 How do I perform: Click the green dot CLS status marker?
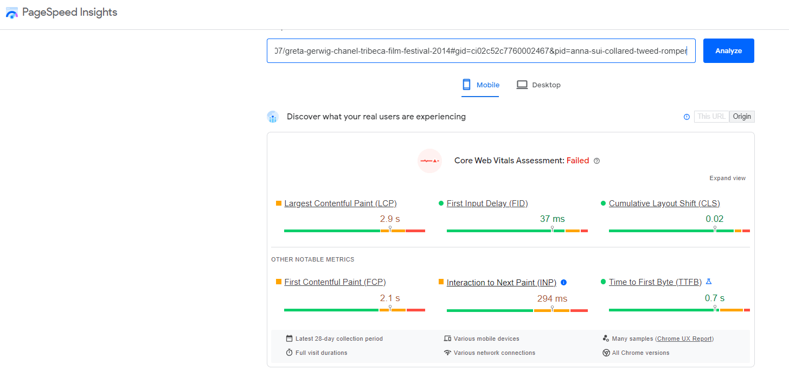point(604,203)
